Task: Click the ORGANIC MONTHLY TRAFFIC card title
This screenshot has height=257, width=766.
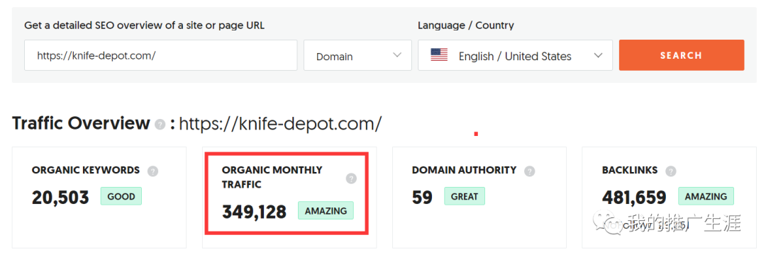Action: click(x=272, y=178)
